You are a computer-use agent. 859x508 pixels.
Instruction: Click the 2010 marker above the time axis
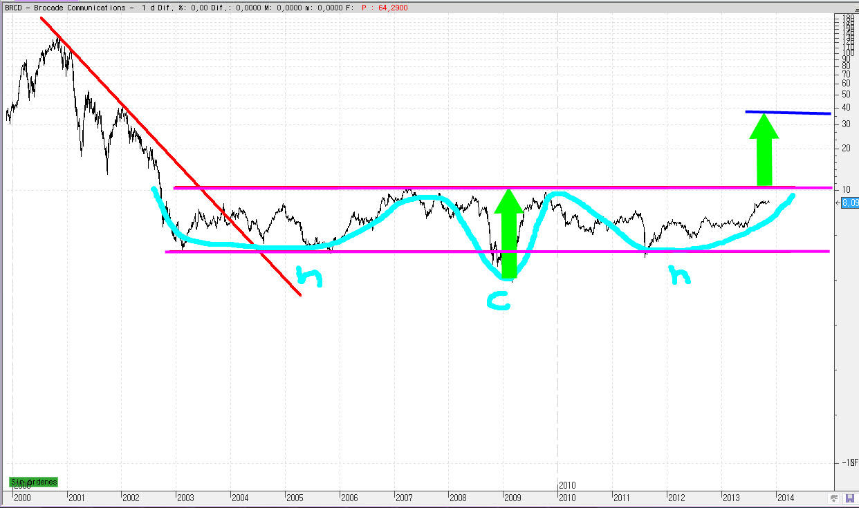tap(567, 486)
